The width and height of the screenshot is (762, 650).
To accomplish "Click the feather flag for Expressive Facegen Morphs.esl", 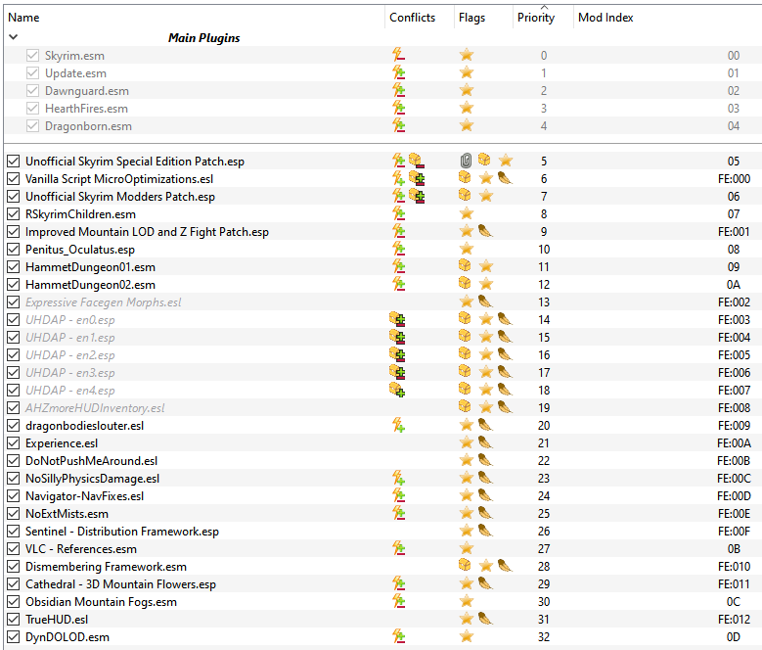I will point(485,302).
